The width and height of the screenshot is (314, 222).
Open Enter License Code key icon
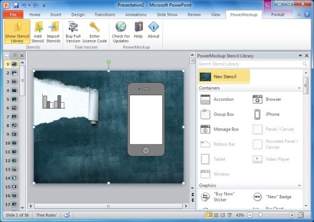[95, 27]
